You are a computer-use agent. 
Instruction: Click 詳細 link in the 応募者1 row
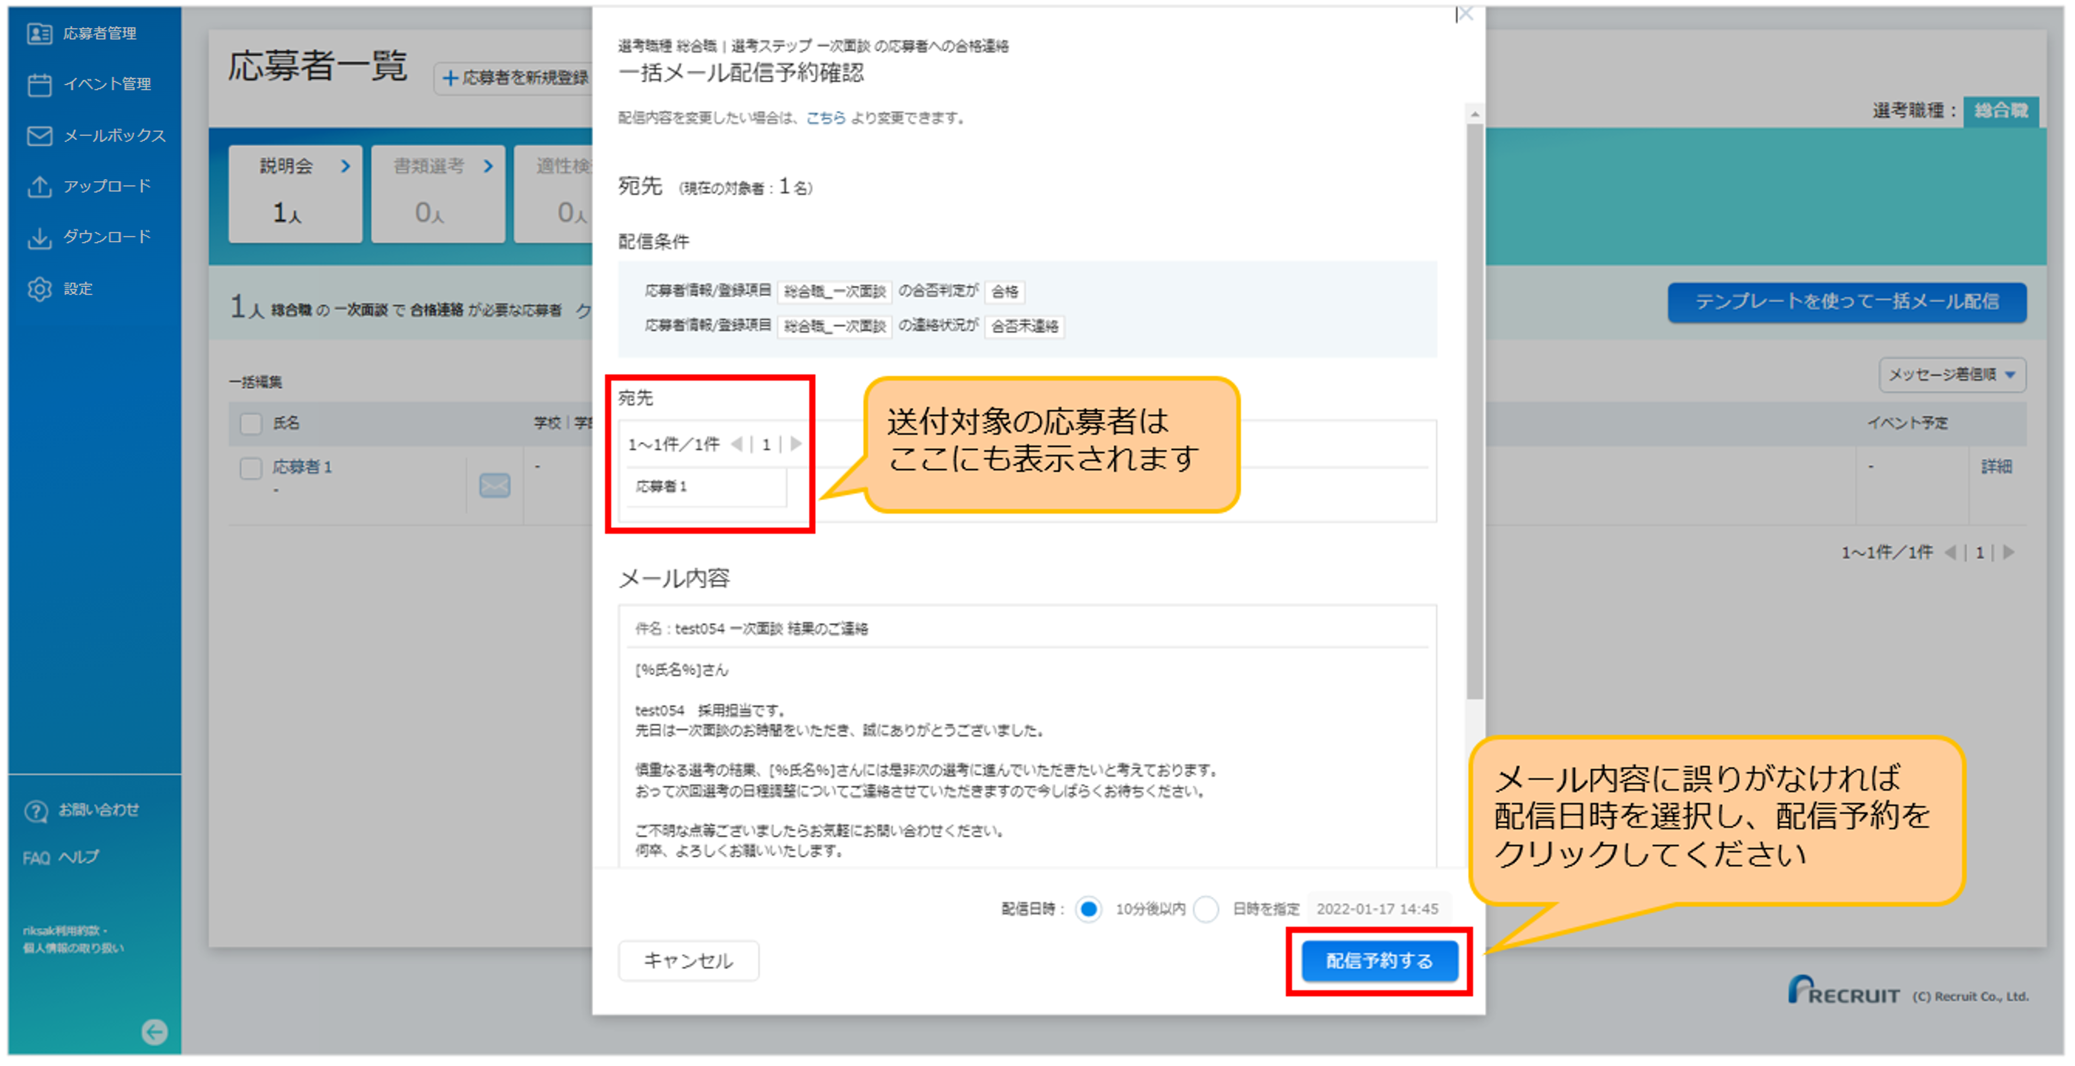pyautogui.click(x=1996, y=467)
